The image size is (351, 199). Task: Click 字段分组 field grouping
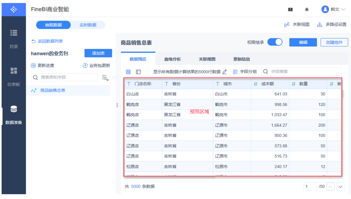pyautogui.click(x=245, y=72)
